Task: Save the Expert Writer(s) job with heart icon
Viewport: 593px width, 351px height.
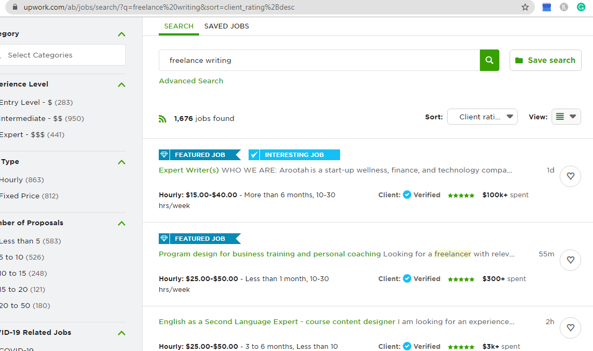Action: pos(570,176)
